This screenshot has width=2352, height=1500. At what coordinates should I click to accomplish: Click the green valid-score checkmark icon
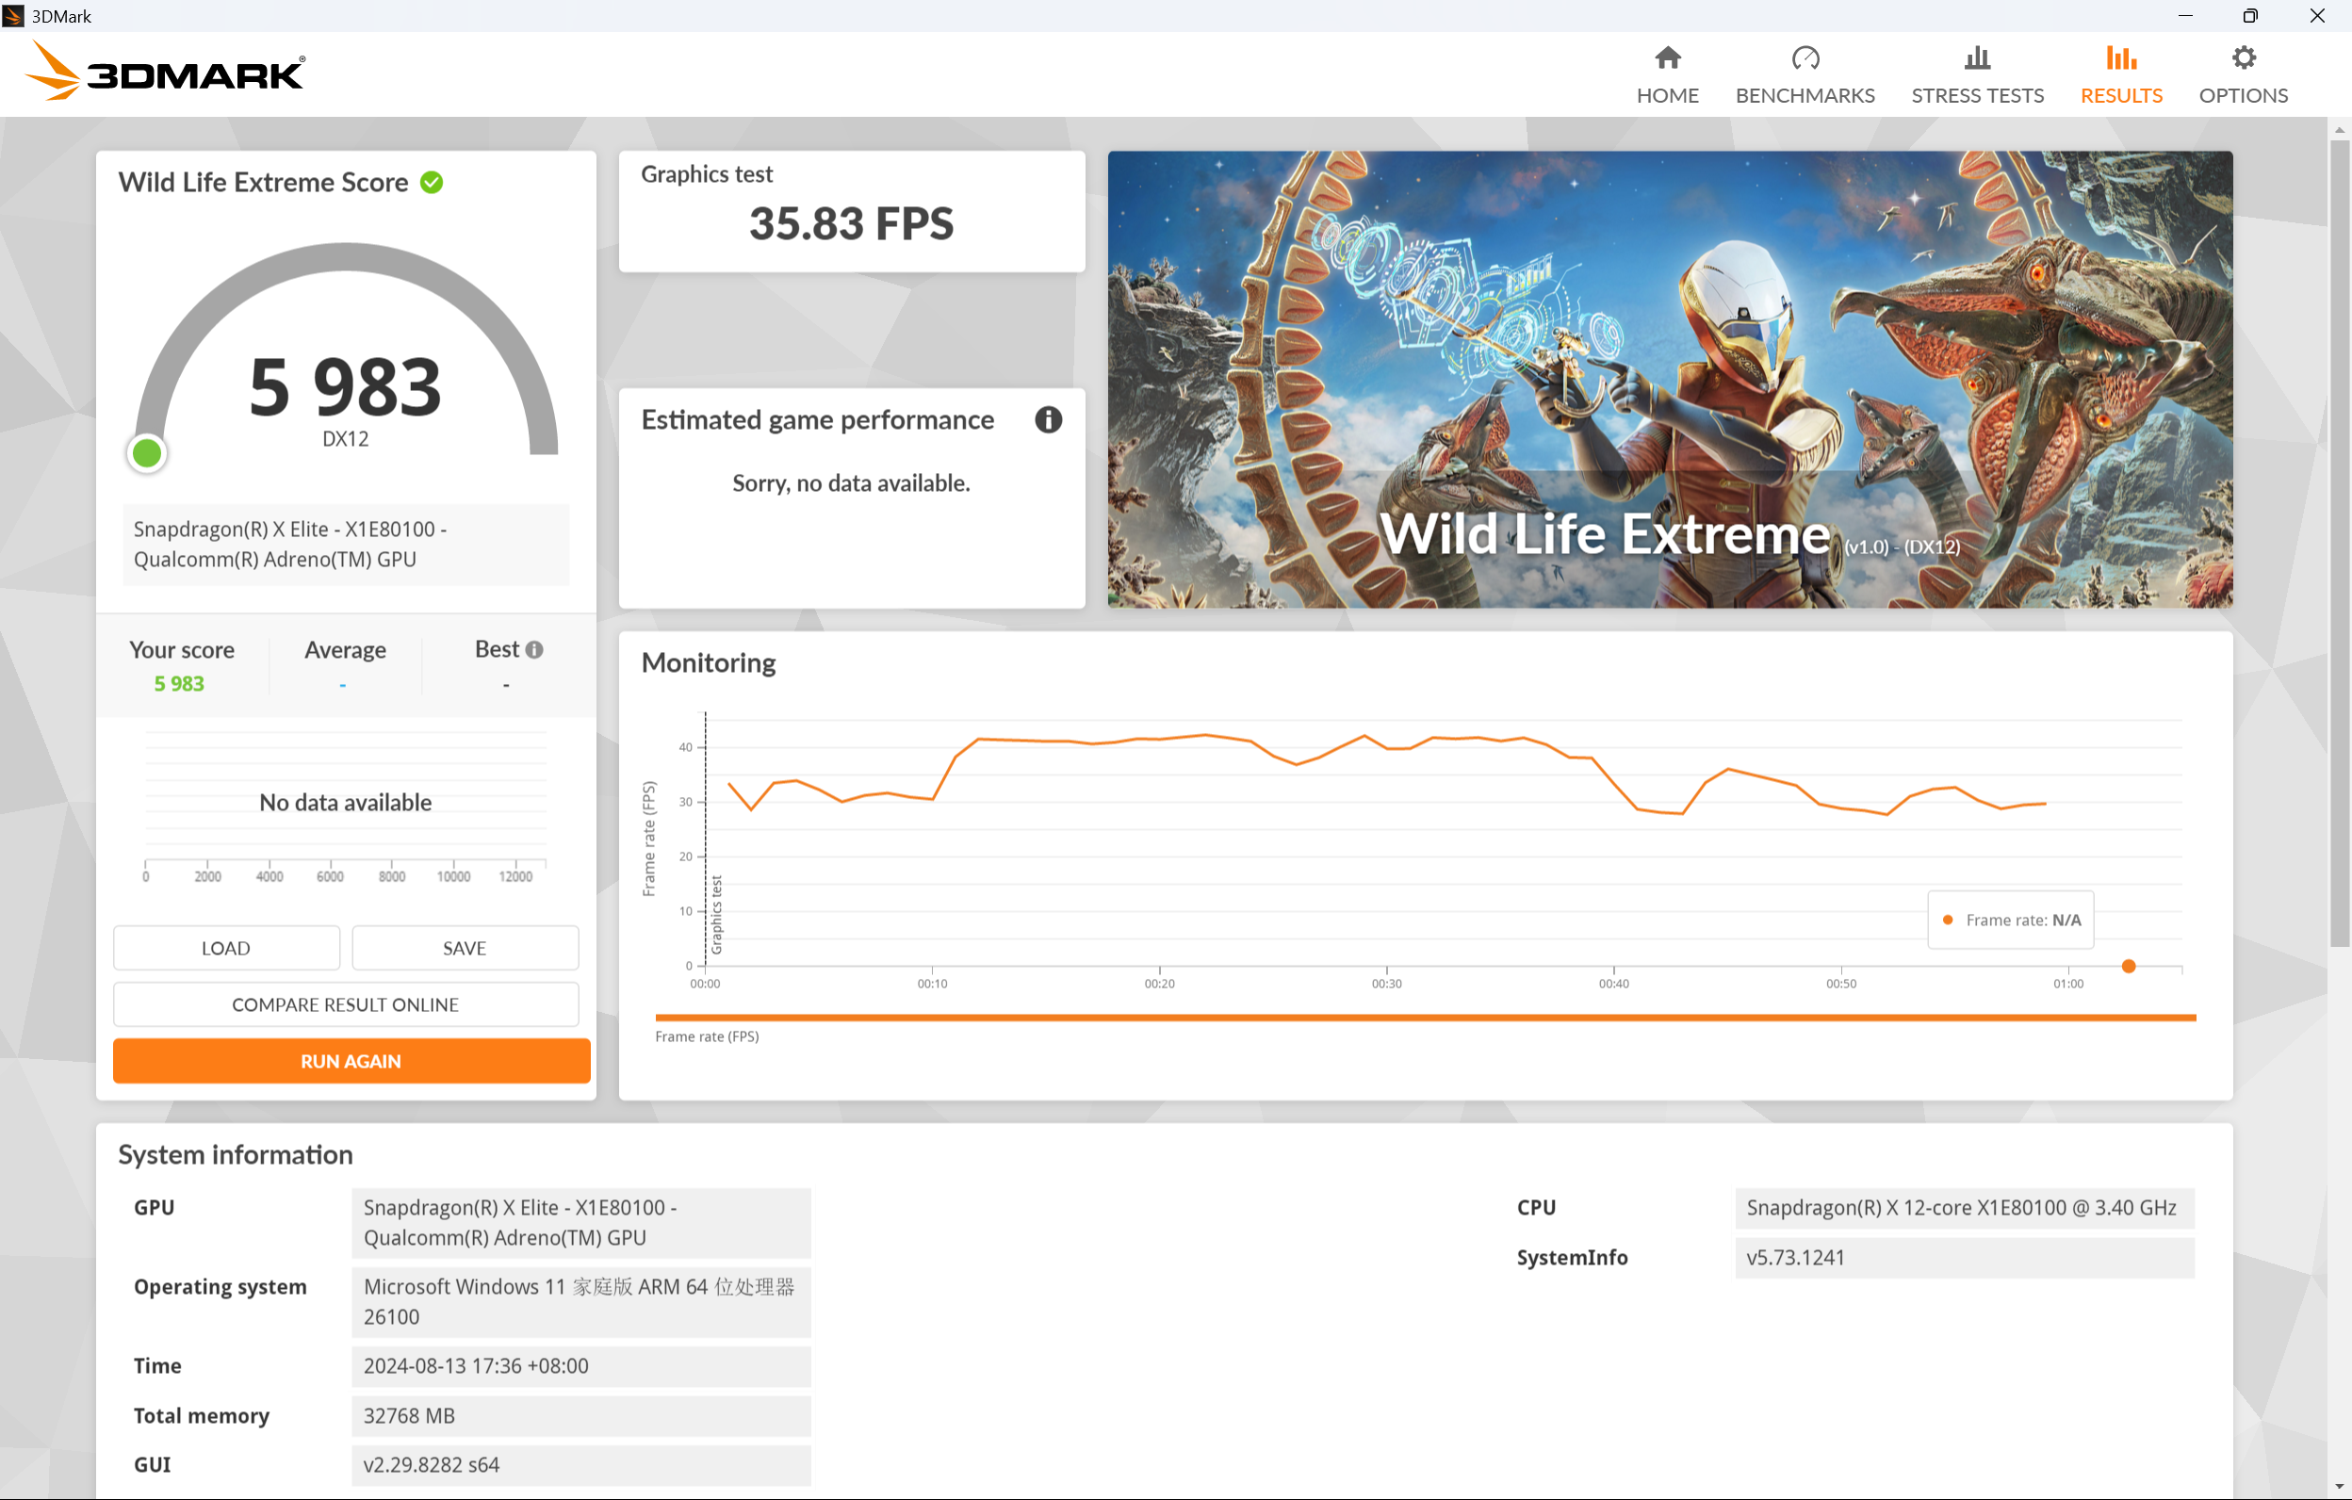point(432,183)
